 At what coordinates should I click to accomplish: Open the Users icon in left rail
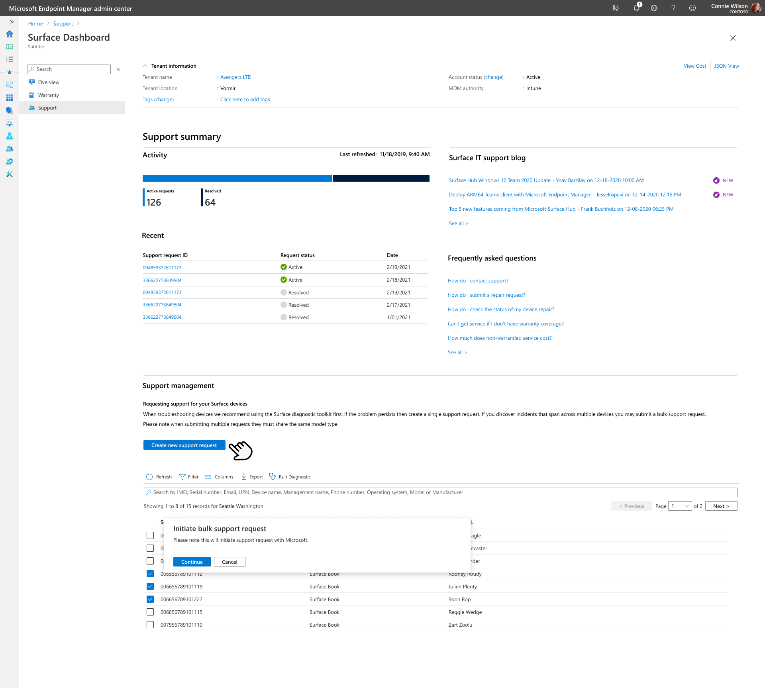[x=10, y=136]
